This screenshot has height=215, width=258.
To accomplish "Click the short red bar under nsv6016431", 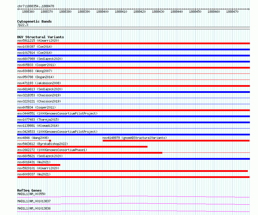I will point(39,165).
